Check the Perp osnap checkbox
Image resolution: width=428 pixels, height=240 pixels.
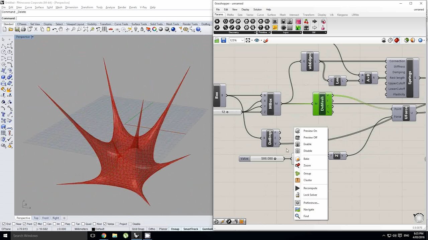click(x=63, y=224)
